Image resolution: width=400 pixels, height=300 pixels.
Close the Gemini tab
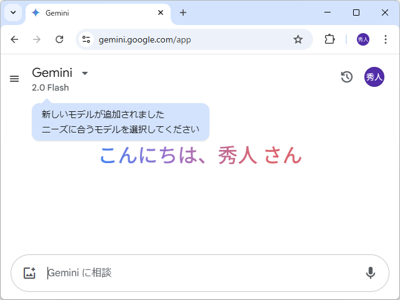[x=161, y=12]
